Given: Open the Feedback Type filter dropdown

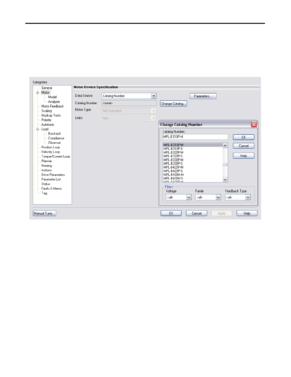Looking at the screenshot, I should [x=248, y=198].
